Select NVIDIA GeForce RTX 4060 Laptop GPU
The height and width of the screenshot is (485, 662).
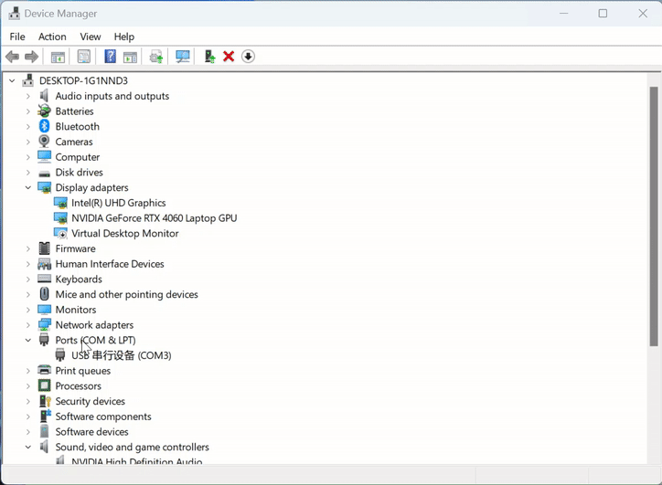(x=155, y=218)
